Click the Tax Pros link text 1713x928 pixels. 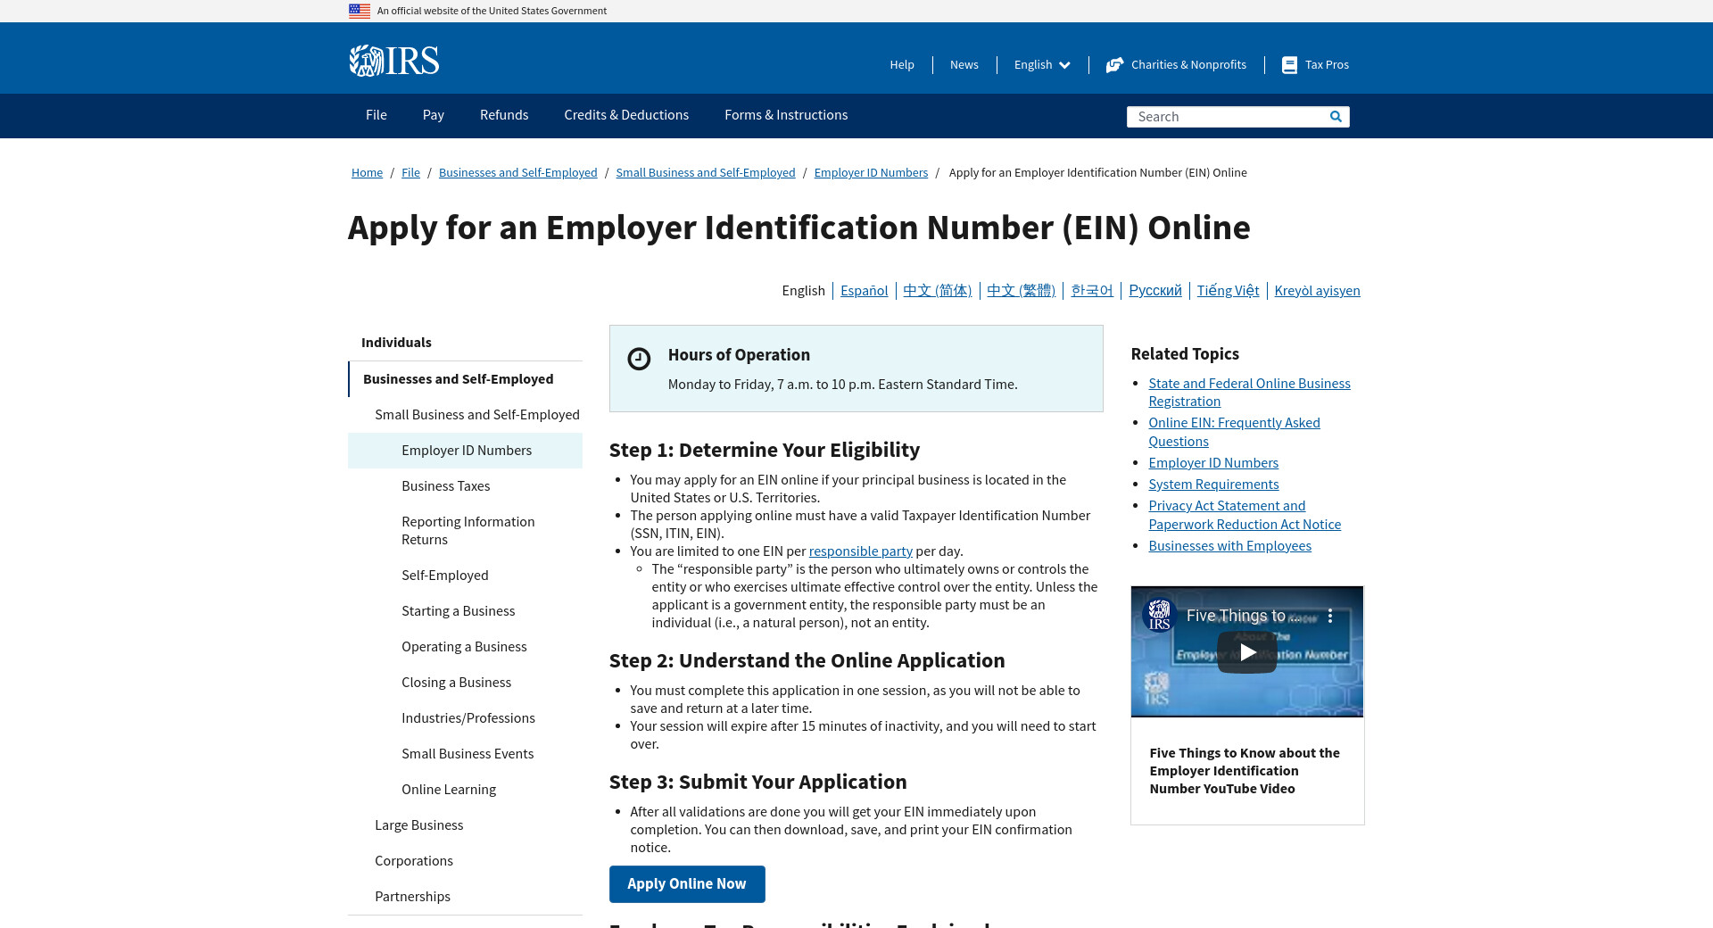[1327, 65]
